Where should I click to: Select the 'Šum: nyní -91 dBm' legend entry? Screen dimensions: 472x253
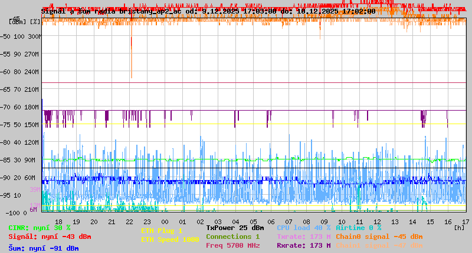click(44, 248)
